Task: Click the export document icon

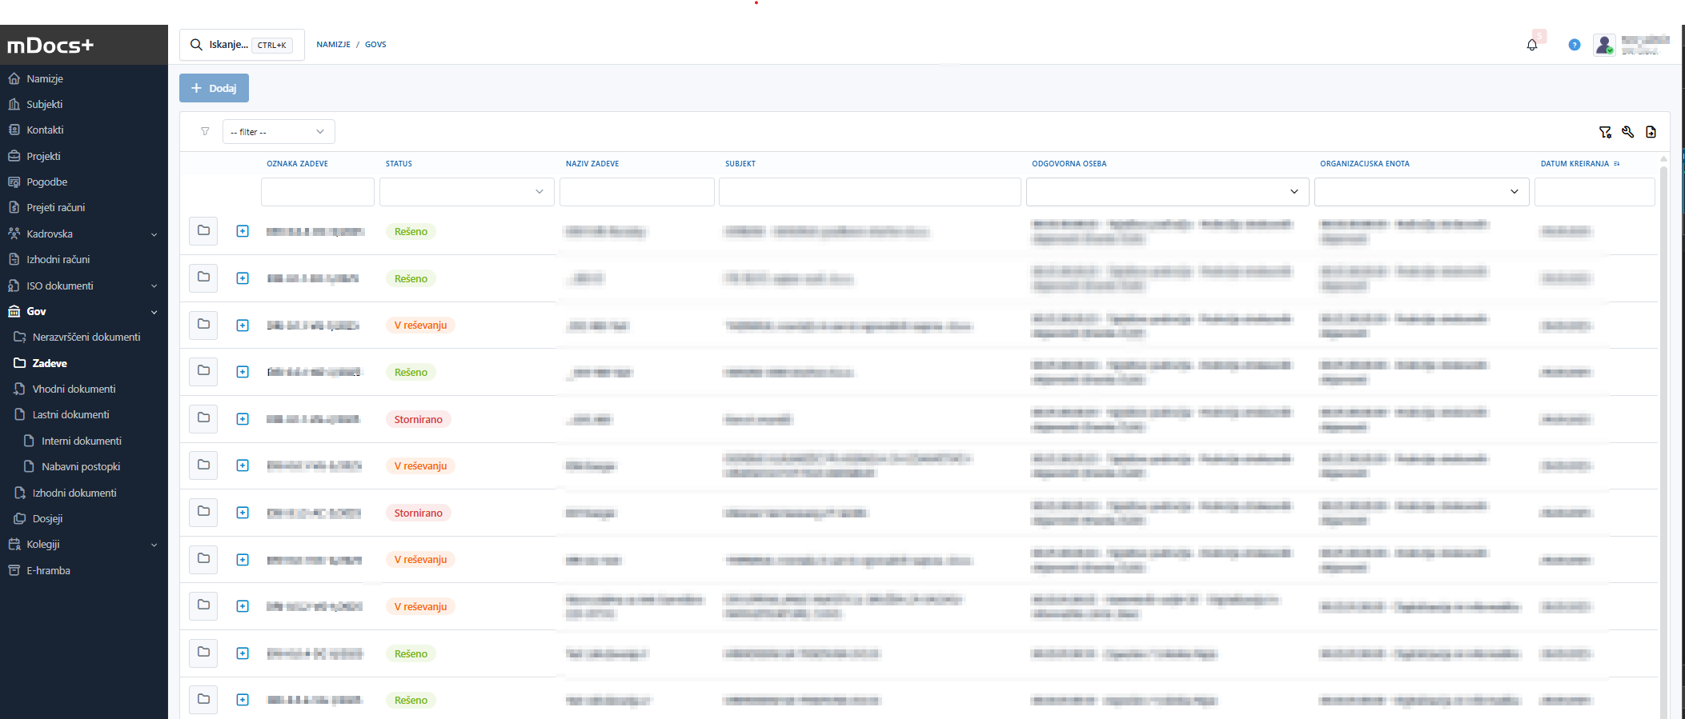Action: click(1651, 132)
